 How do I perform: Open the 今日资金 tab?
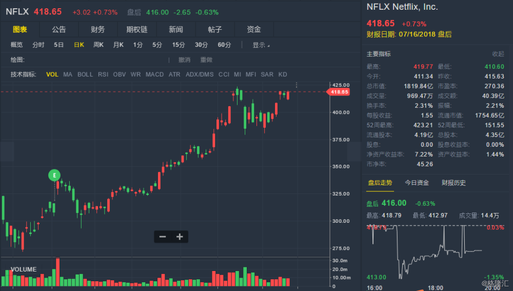click(x=417, y=183)
